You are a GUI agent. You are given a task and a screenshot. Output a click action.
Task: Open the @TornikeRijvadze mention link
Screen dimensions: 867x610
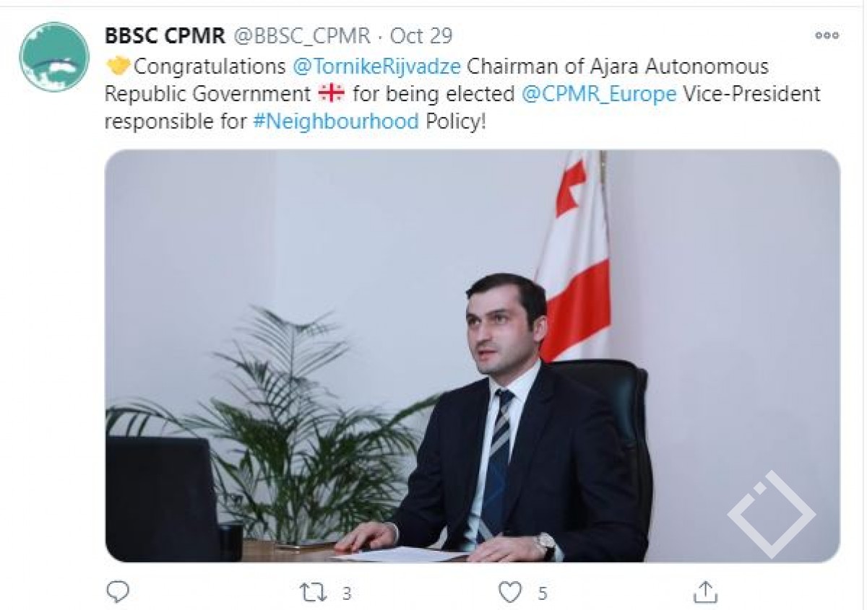pos(376,67)
